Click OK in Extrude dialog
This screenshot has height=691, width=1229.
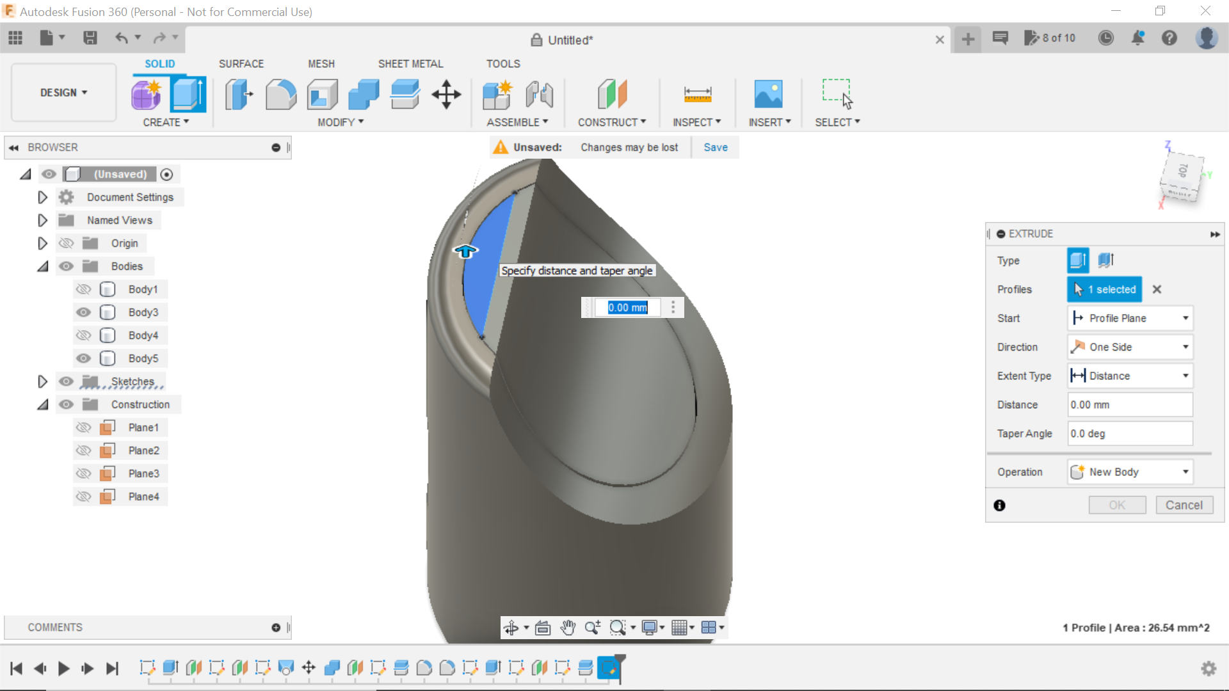point(1117,505)
